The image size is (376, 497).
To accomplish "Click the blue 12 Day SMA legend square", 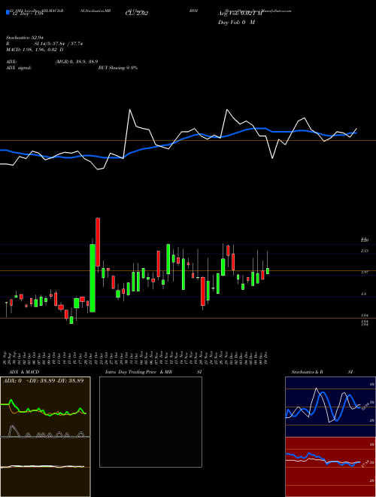I will [x=8, y=12].
